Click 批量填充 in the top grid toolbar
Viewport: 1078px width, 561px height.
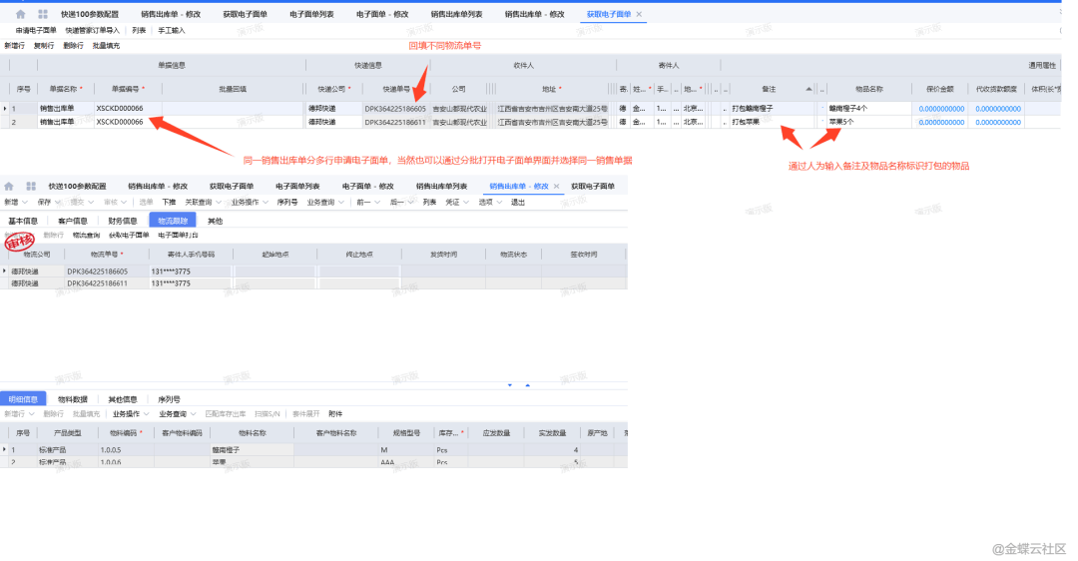pos(106,46)
